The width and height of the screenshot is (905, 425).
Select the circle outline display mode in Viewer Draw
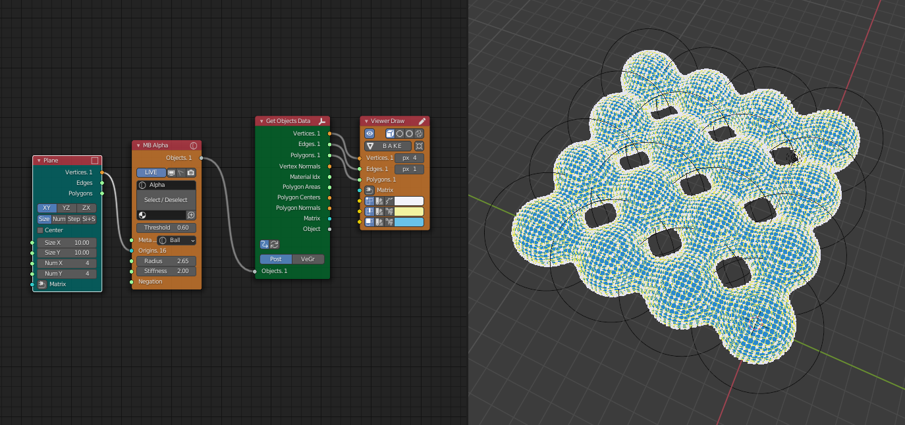click(x=408, y=134)
